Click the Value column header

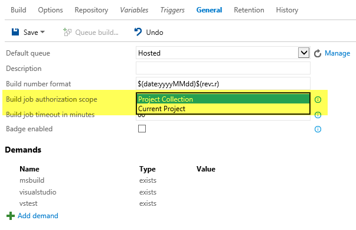tap(205, 169)
